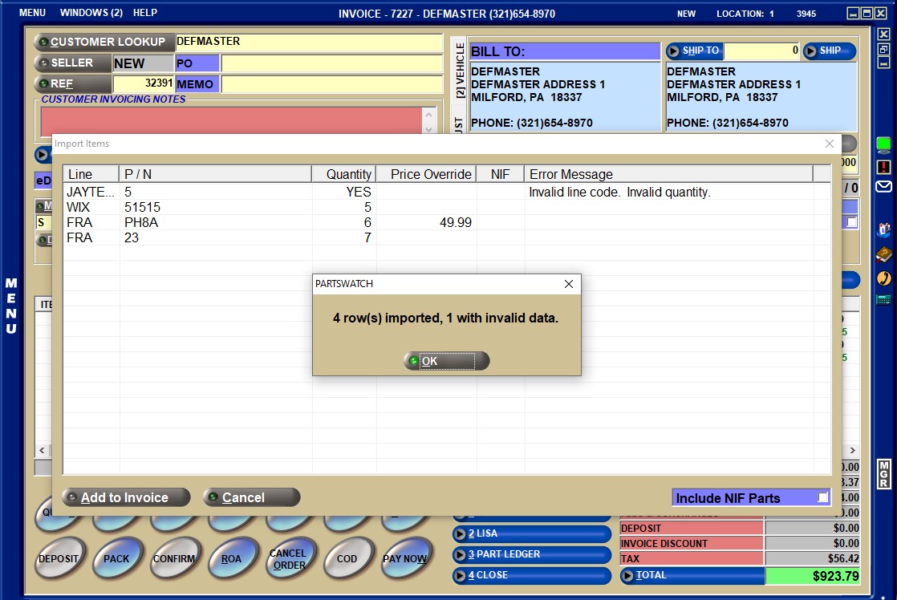Viewport: 897px width, 600px height.
Task: Enable the Include NIF Parts checkbox
Action: pos(822,498)
